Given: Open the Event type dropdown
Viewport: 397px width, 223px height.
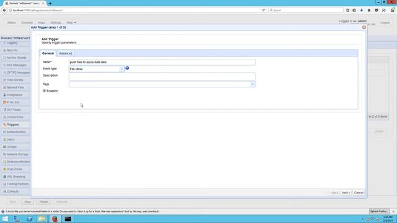Looking at the screenshot, I should click(122, 69).
